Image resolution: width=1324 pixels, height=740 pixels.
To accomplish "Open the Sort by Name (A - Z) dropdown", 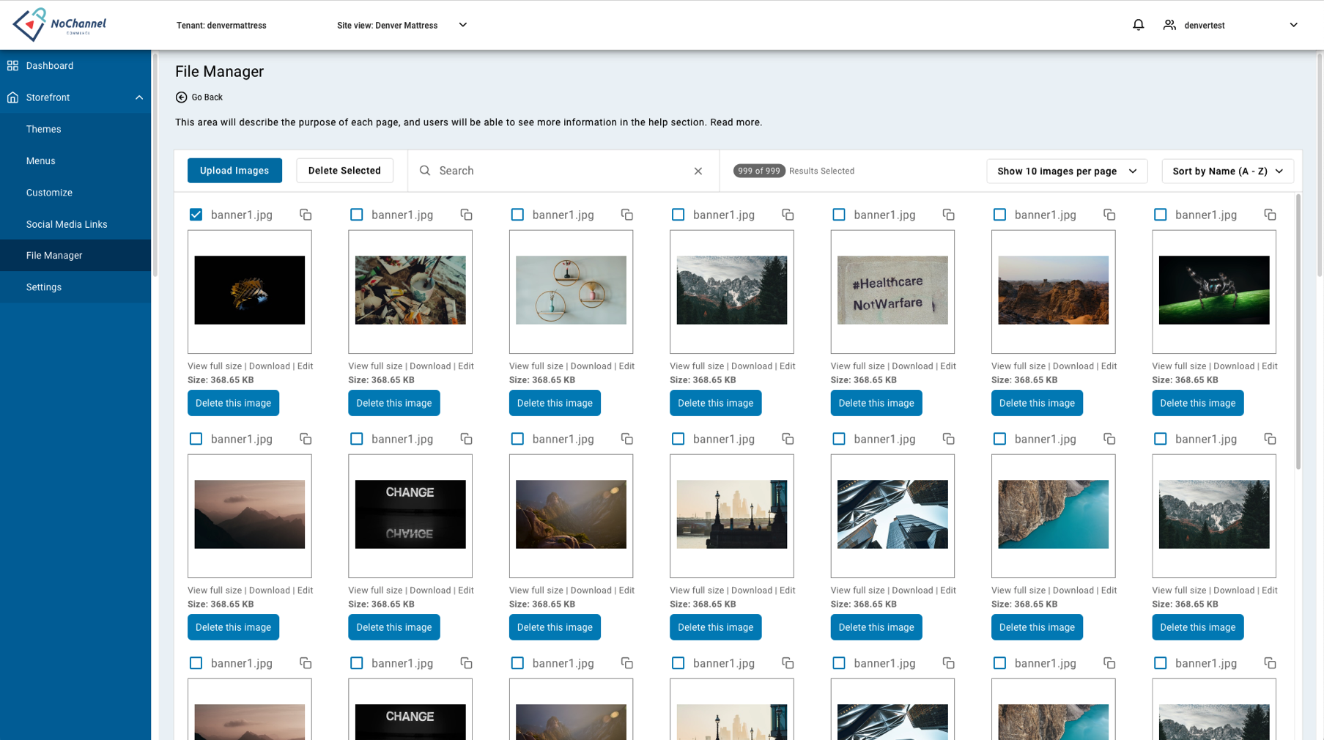I will click(x=1227, y=171).
